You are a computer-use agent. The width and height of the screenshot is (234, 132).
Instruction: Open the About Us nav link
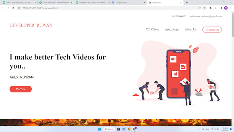[191, 29]
